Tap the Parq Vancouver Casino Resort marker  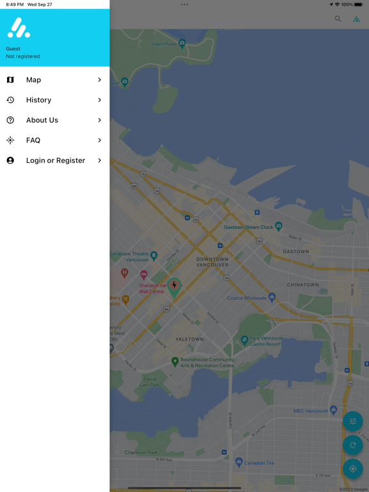[x=245, y=339]
